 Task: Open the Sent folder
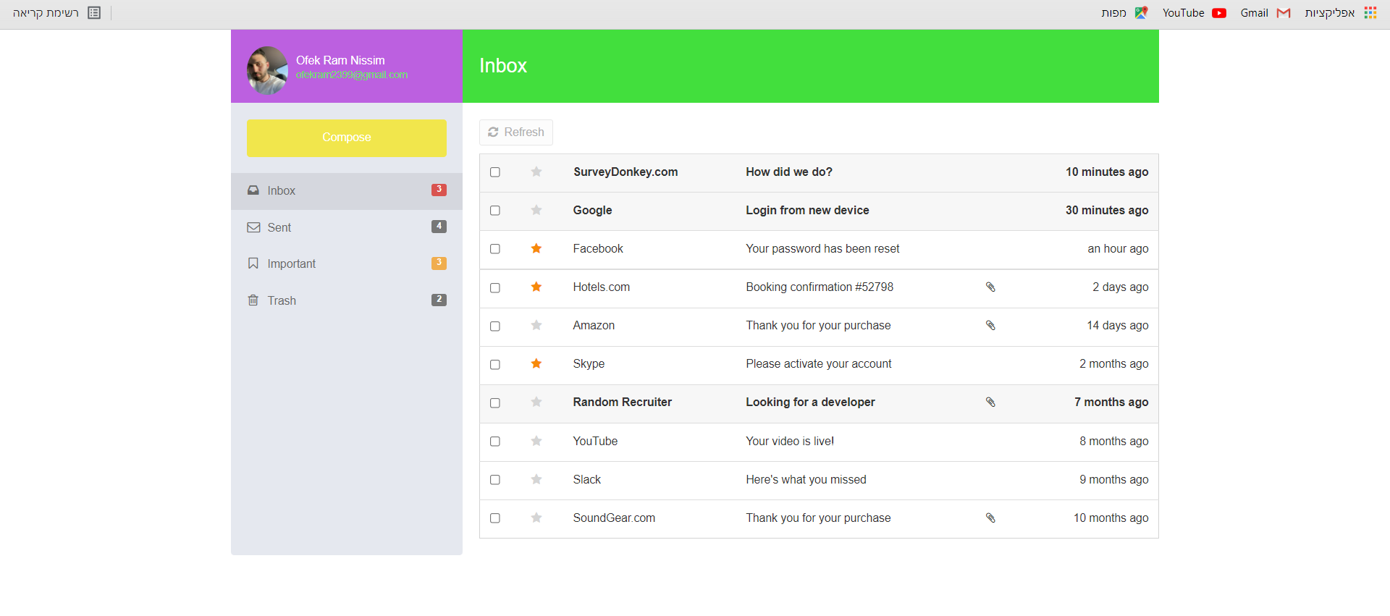click(x=279, y=227)
